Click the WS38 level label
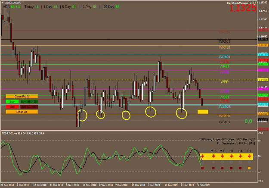Viewport: 269px width, 188px height. coord(224,91)
